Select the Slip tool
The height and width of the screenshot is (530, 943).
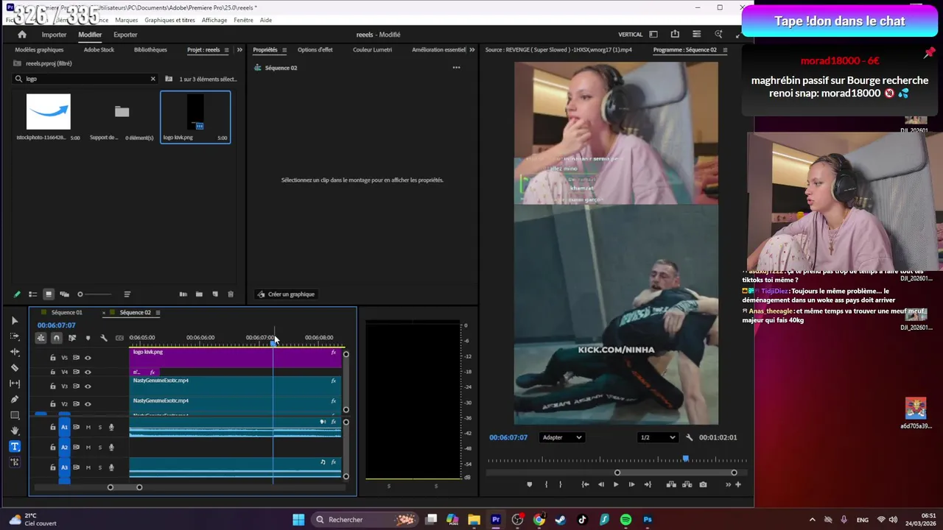point(14,384)
